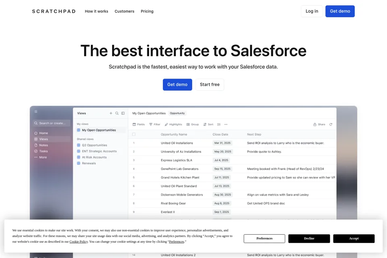Click Express Logistics SLA cell

177,160
